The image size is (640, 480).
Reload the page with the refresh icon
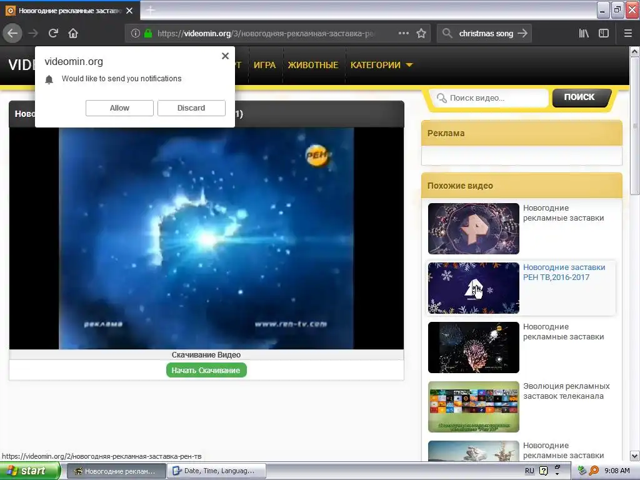[53, 33]
